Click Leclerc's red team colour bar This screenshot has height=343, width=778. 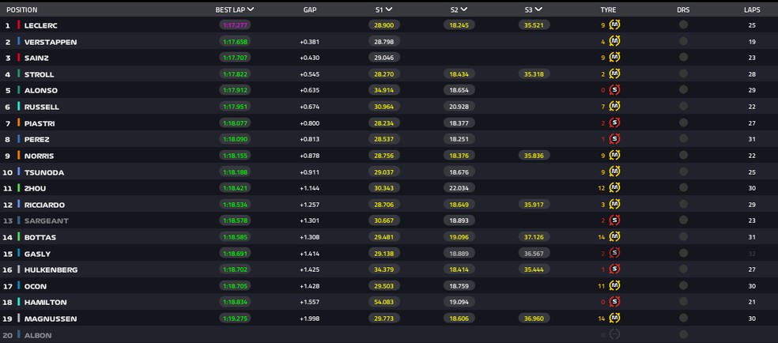tap(18, 24)
